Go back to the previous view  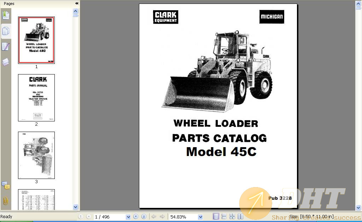[x=154, y=217]
